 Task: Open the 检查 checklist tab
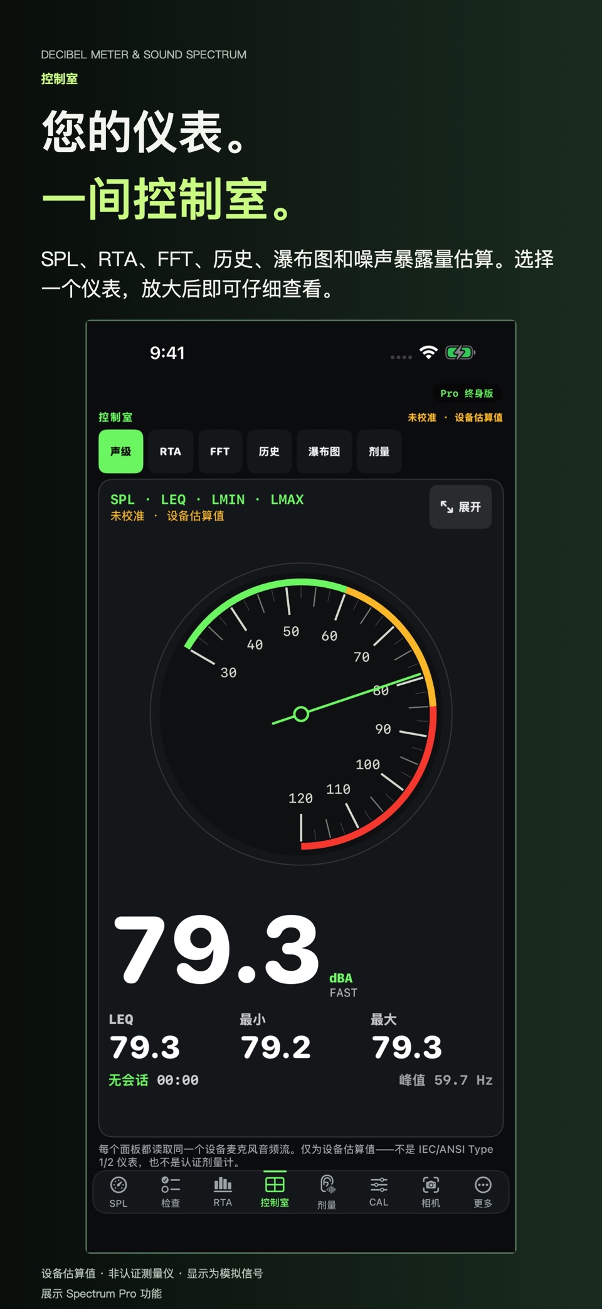pos(171,1192)
